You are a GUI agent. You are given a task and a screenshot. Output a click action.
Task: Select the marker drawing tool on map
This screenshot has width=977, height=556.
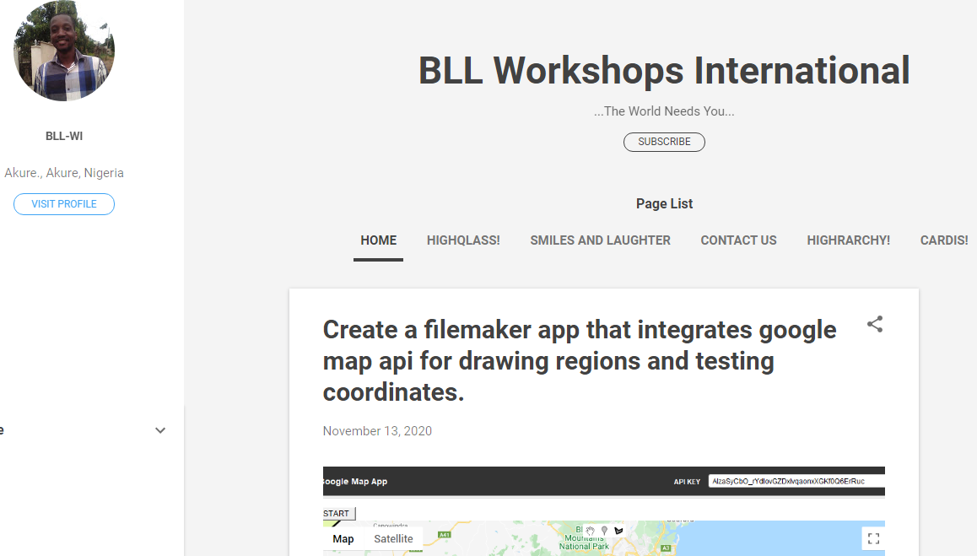pyautogui.click(x=604, y=531)
